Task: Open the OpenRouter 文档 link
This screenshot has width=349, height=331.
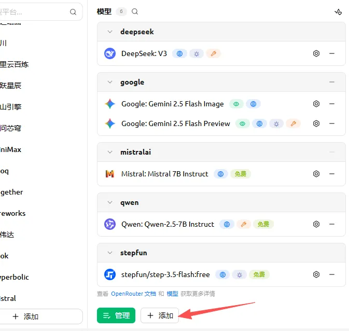Action: [x=133, y=294]
